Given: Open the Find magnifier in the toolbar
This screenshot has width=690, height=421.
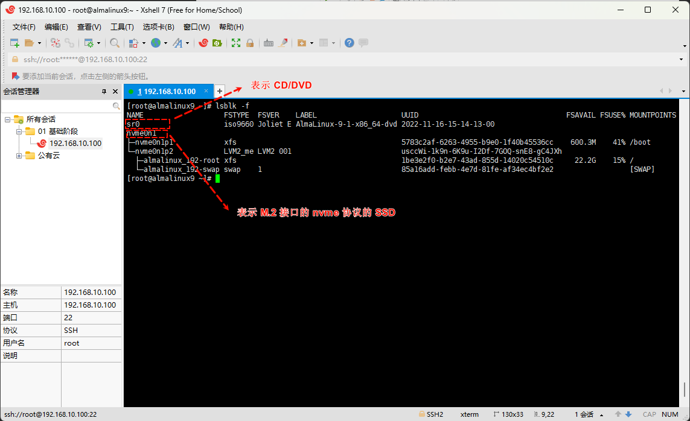Looking at the screenshot, I should [x=114, y=43].
